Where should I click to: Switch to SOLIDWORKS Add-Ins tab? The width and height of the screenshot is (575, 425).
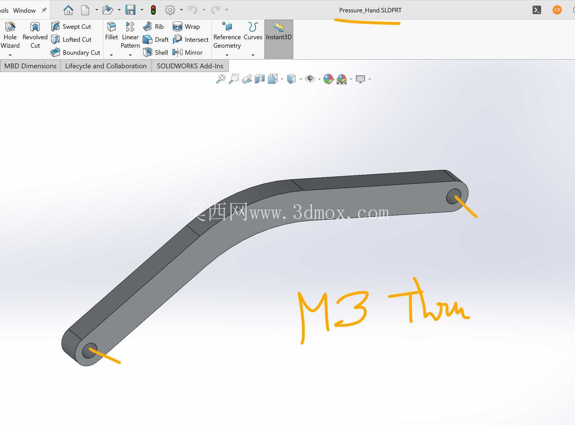190,66
